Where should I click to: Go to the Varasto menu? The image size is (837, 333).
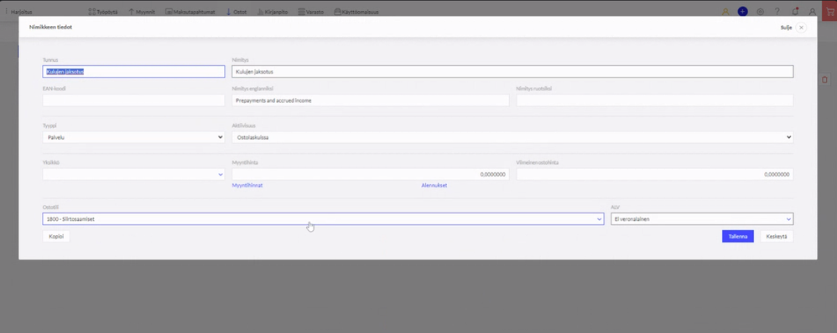pyautogui.click(x=310, y=11)
